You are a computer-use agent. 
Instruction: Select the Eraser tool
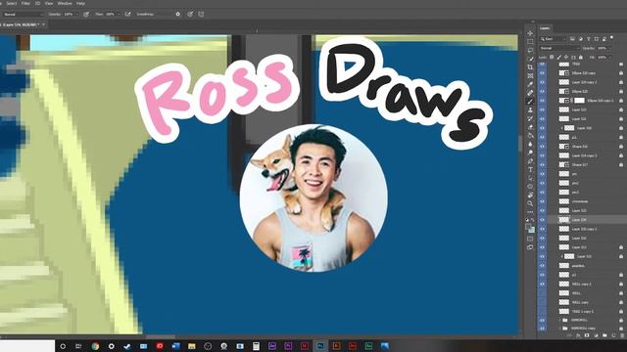tap(530, 127)
